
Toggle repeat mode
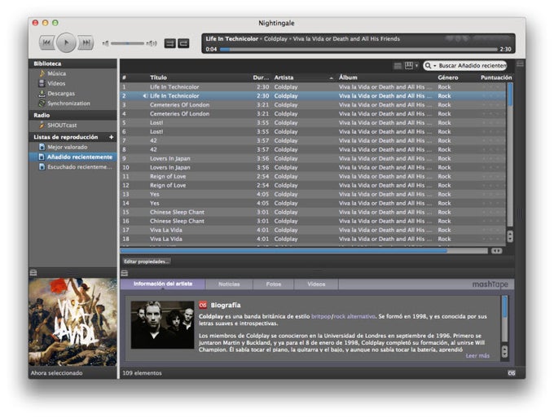tap(183, 43)
